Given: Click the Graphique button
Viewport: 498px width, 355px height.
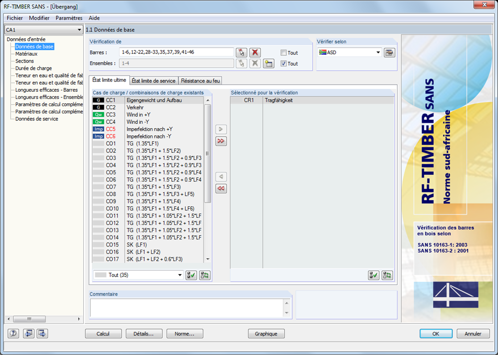Looking at the screenshot, I should point(266,334).
